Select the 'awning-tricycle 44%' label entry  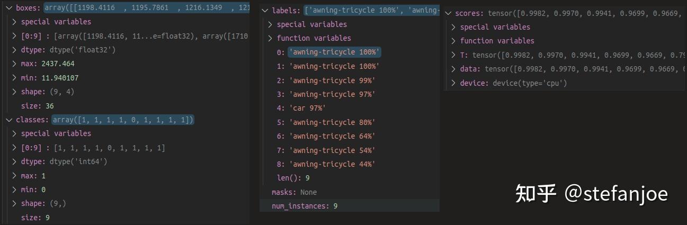332,164
